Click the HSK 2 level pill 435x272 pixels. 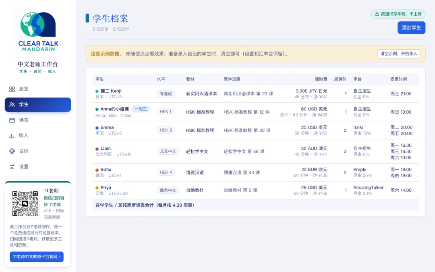pos(166,130)
